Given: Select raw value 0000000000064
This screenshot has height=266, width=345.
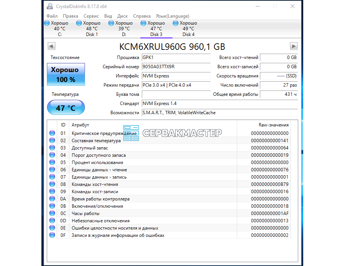Looking at the screenshot, I should pos(269,148).
